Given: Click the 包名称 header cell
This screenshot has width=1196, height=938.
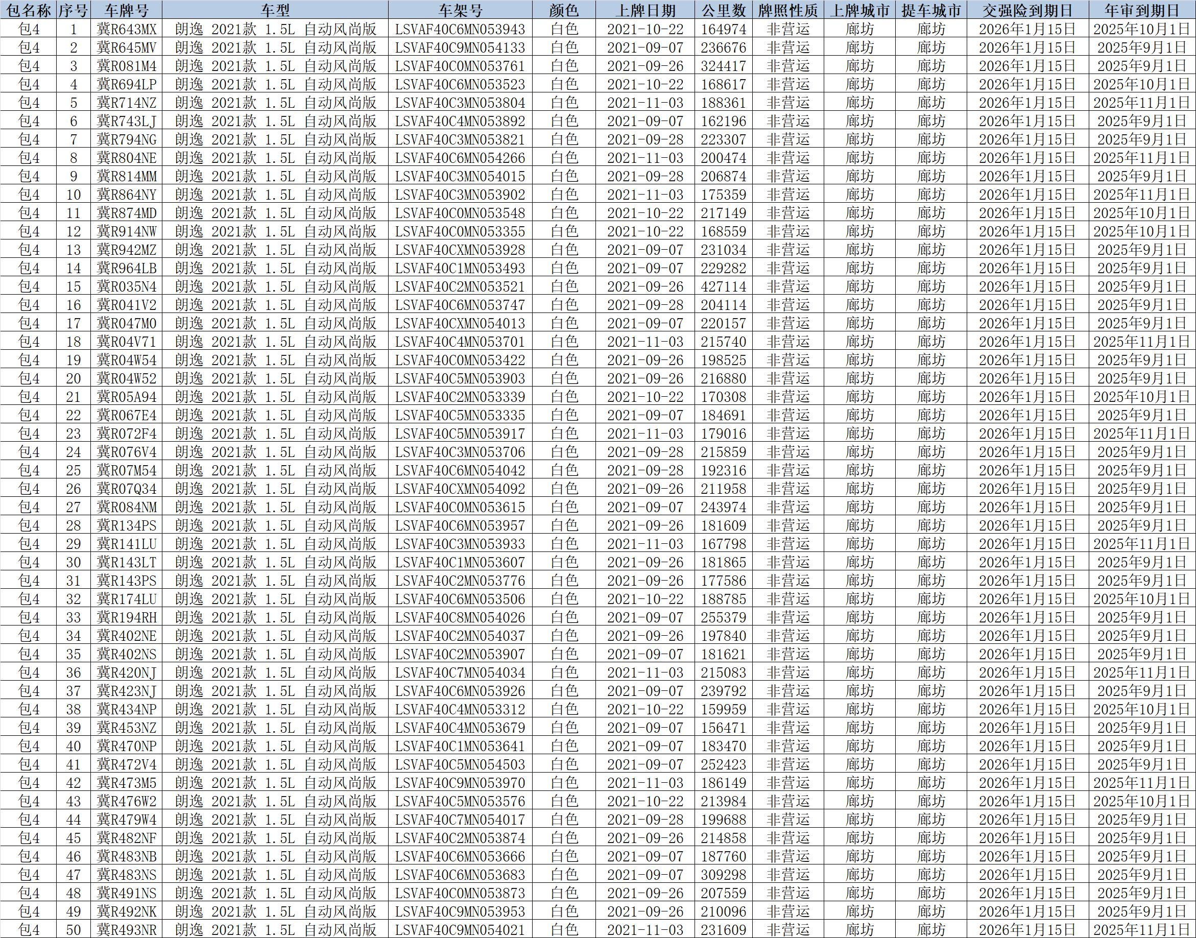Looking at the screenshot, I should click(29, 10).
